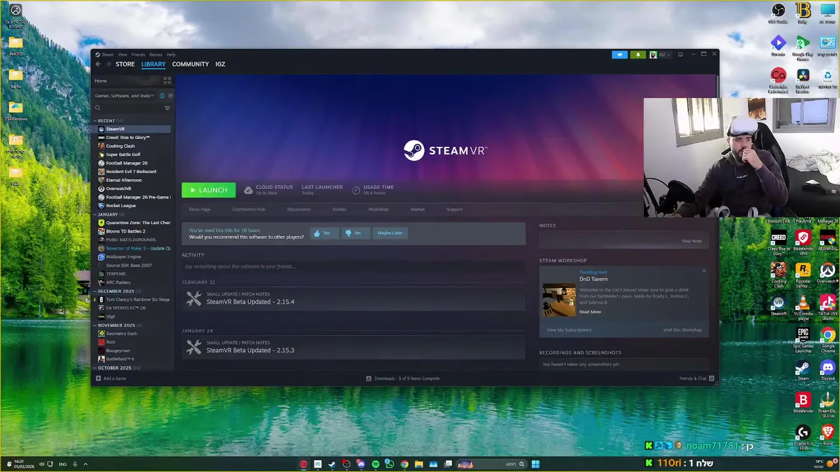The image size is (840, 472).
Task: Click the Usage Time clock icon
Action: (356, 190)
